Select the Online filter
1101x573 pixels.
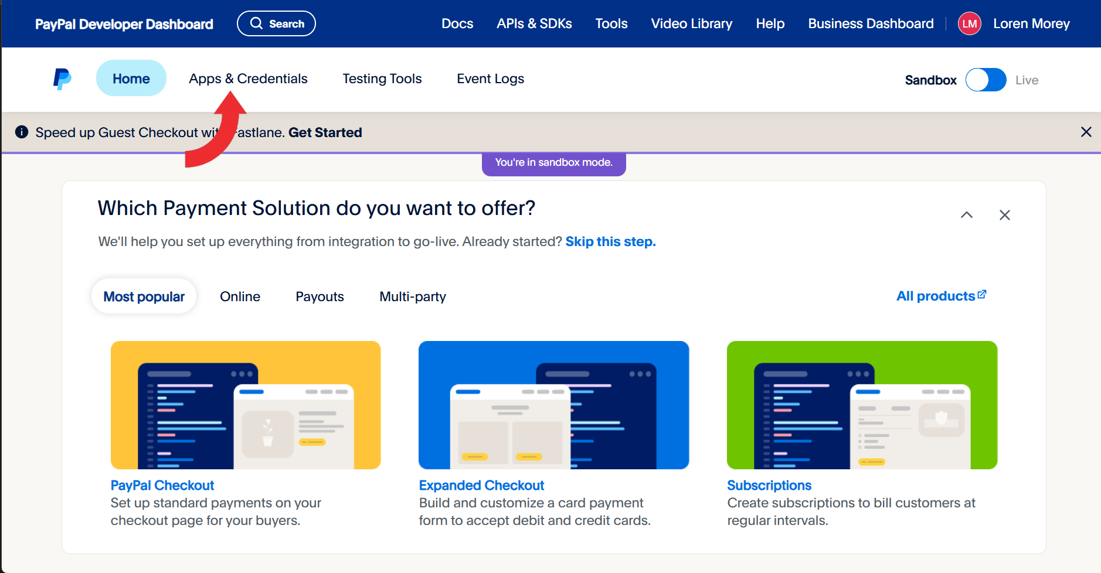coord(240,296)
